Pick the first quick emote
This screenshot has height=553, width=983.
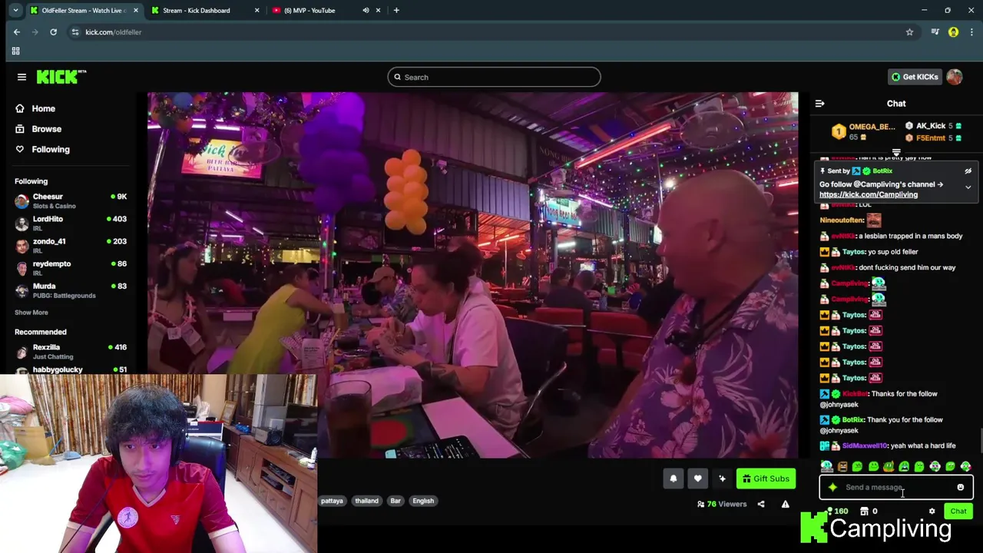tap(826, 466)
